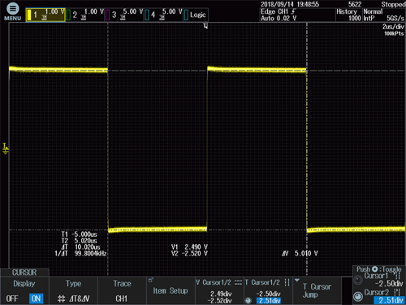The image size is (406, 305).
Task: Click the Normal IntP 5GS/s acquisition box
Action: click(384, 15)
